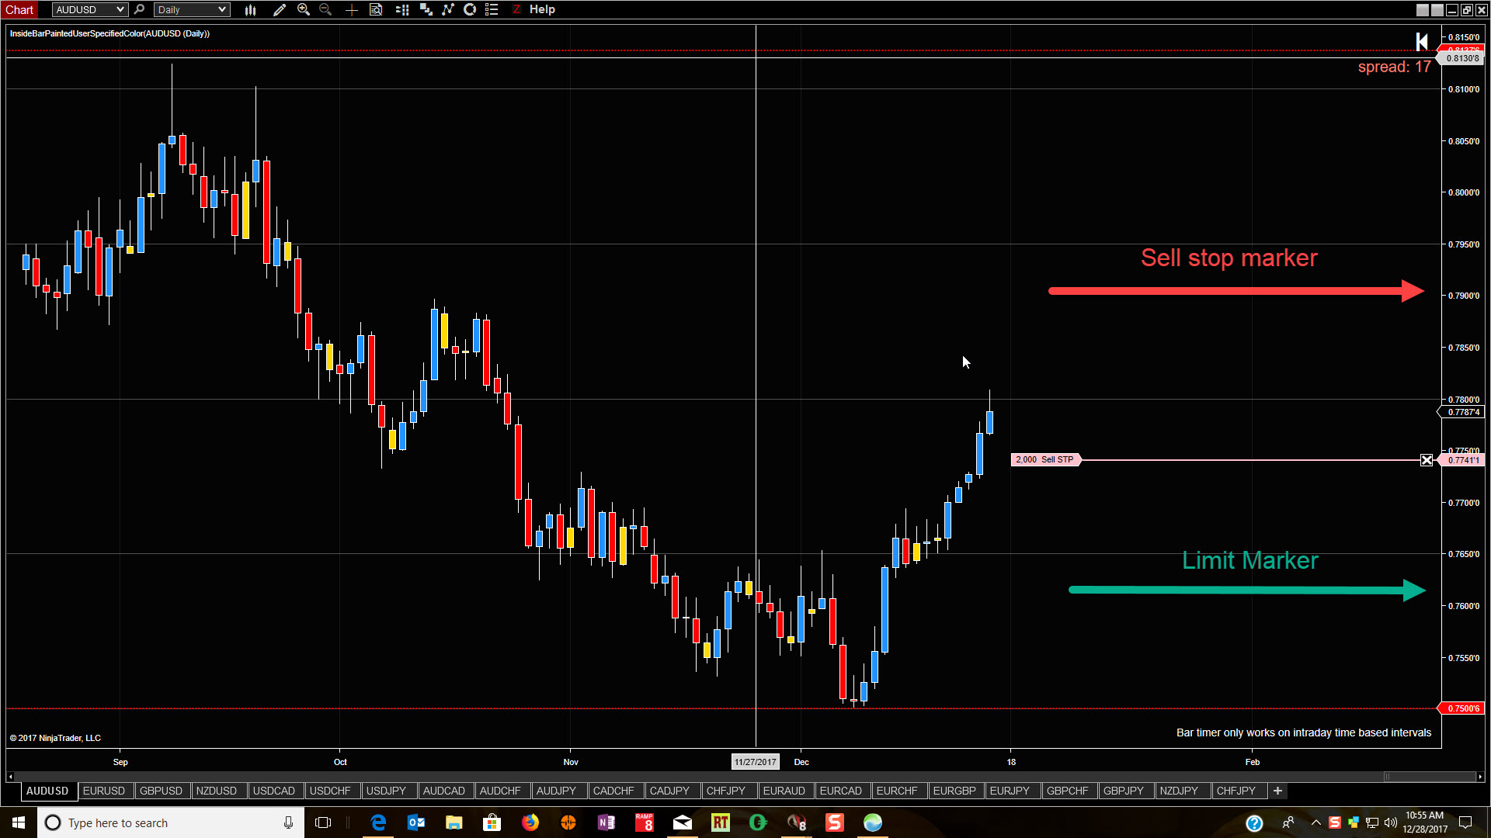Viewport: 1491px width, 838px height.
Task: Click the instrument search magnifier icon
Action: coord(139,10)
